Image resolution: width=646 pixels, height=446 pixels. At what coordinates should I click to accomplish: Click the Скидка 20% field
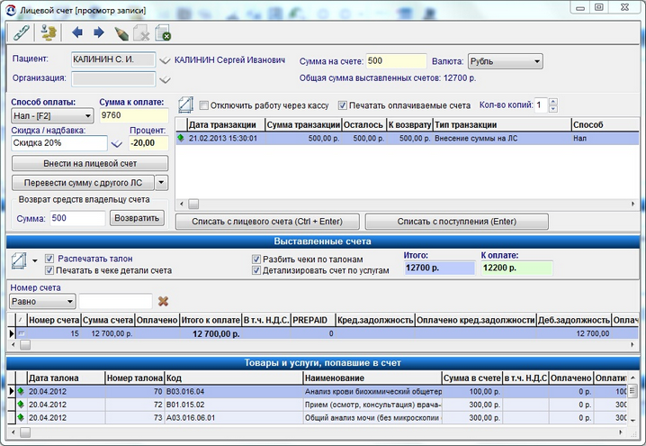coord(59,143)
